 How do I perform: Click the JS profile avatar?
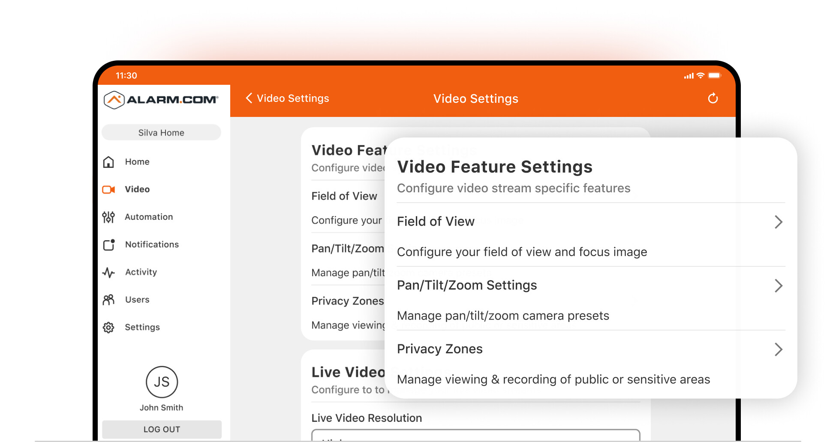pos(162,382)
